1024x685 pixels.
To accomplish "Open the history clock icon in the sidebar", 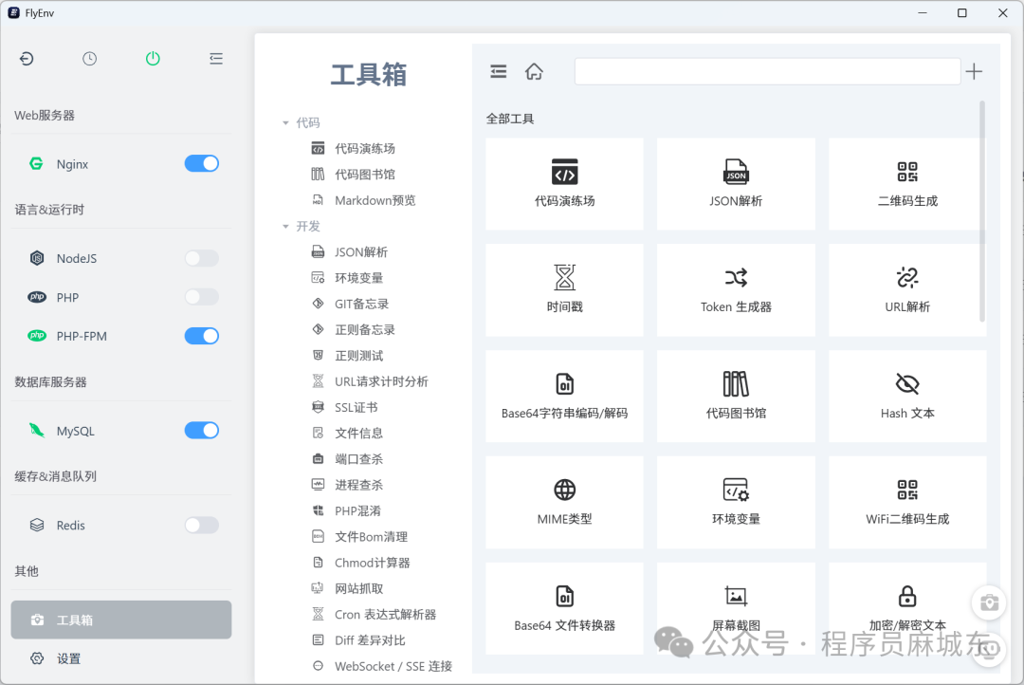I will click(x=89, y=59).
